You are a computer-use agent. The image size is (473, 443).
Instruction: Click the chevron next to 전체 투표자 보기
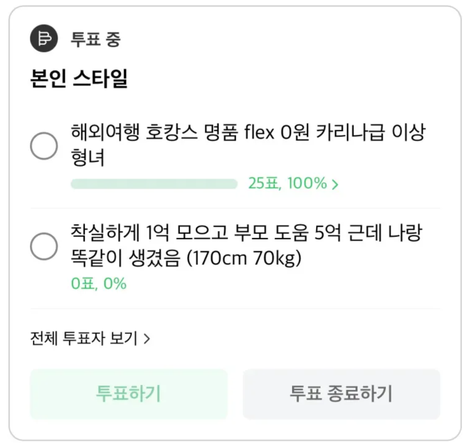tap(147, 338)
